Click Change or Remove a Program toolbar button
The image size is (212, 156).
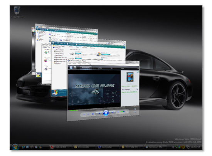pos(85,45)
